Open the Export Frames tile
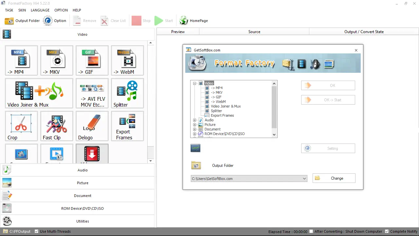This screenshot has width=419, height=236. tap(128, 126)
